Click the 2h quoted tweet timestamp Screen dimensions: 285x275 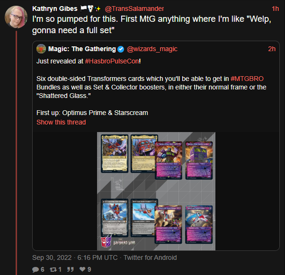tap(272, 49)
